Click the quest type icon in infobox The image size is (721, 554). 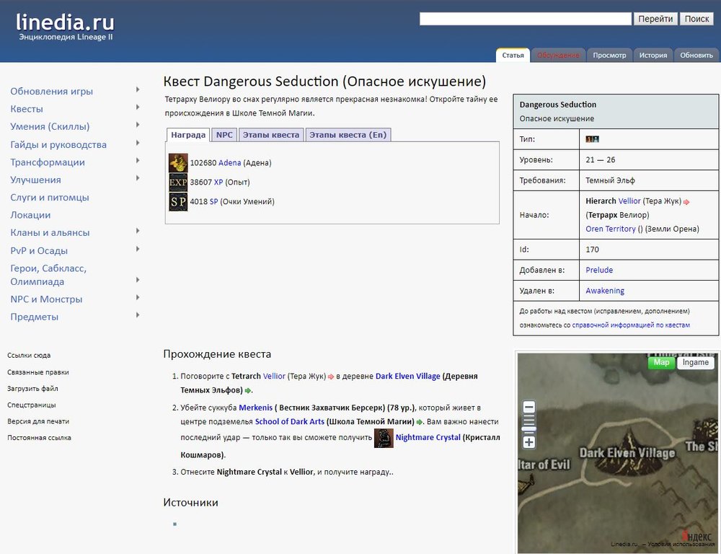pos(593,138)
